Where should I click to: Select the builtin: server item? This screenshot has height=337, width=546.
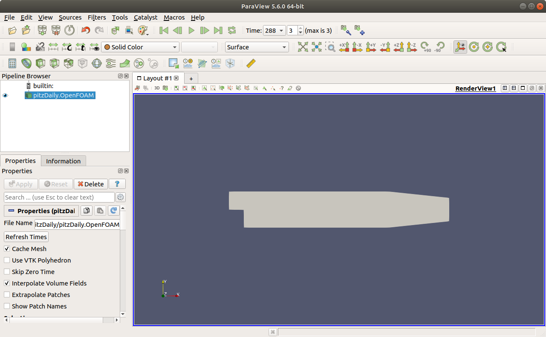pos(43,86)
